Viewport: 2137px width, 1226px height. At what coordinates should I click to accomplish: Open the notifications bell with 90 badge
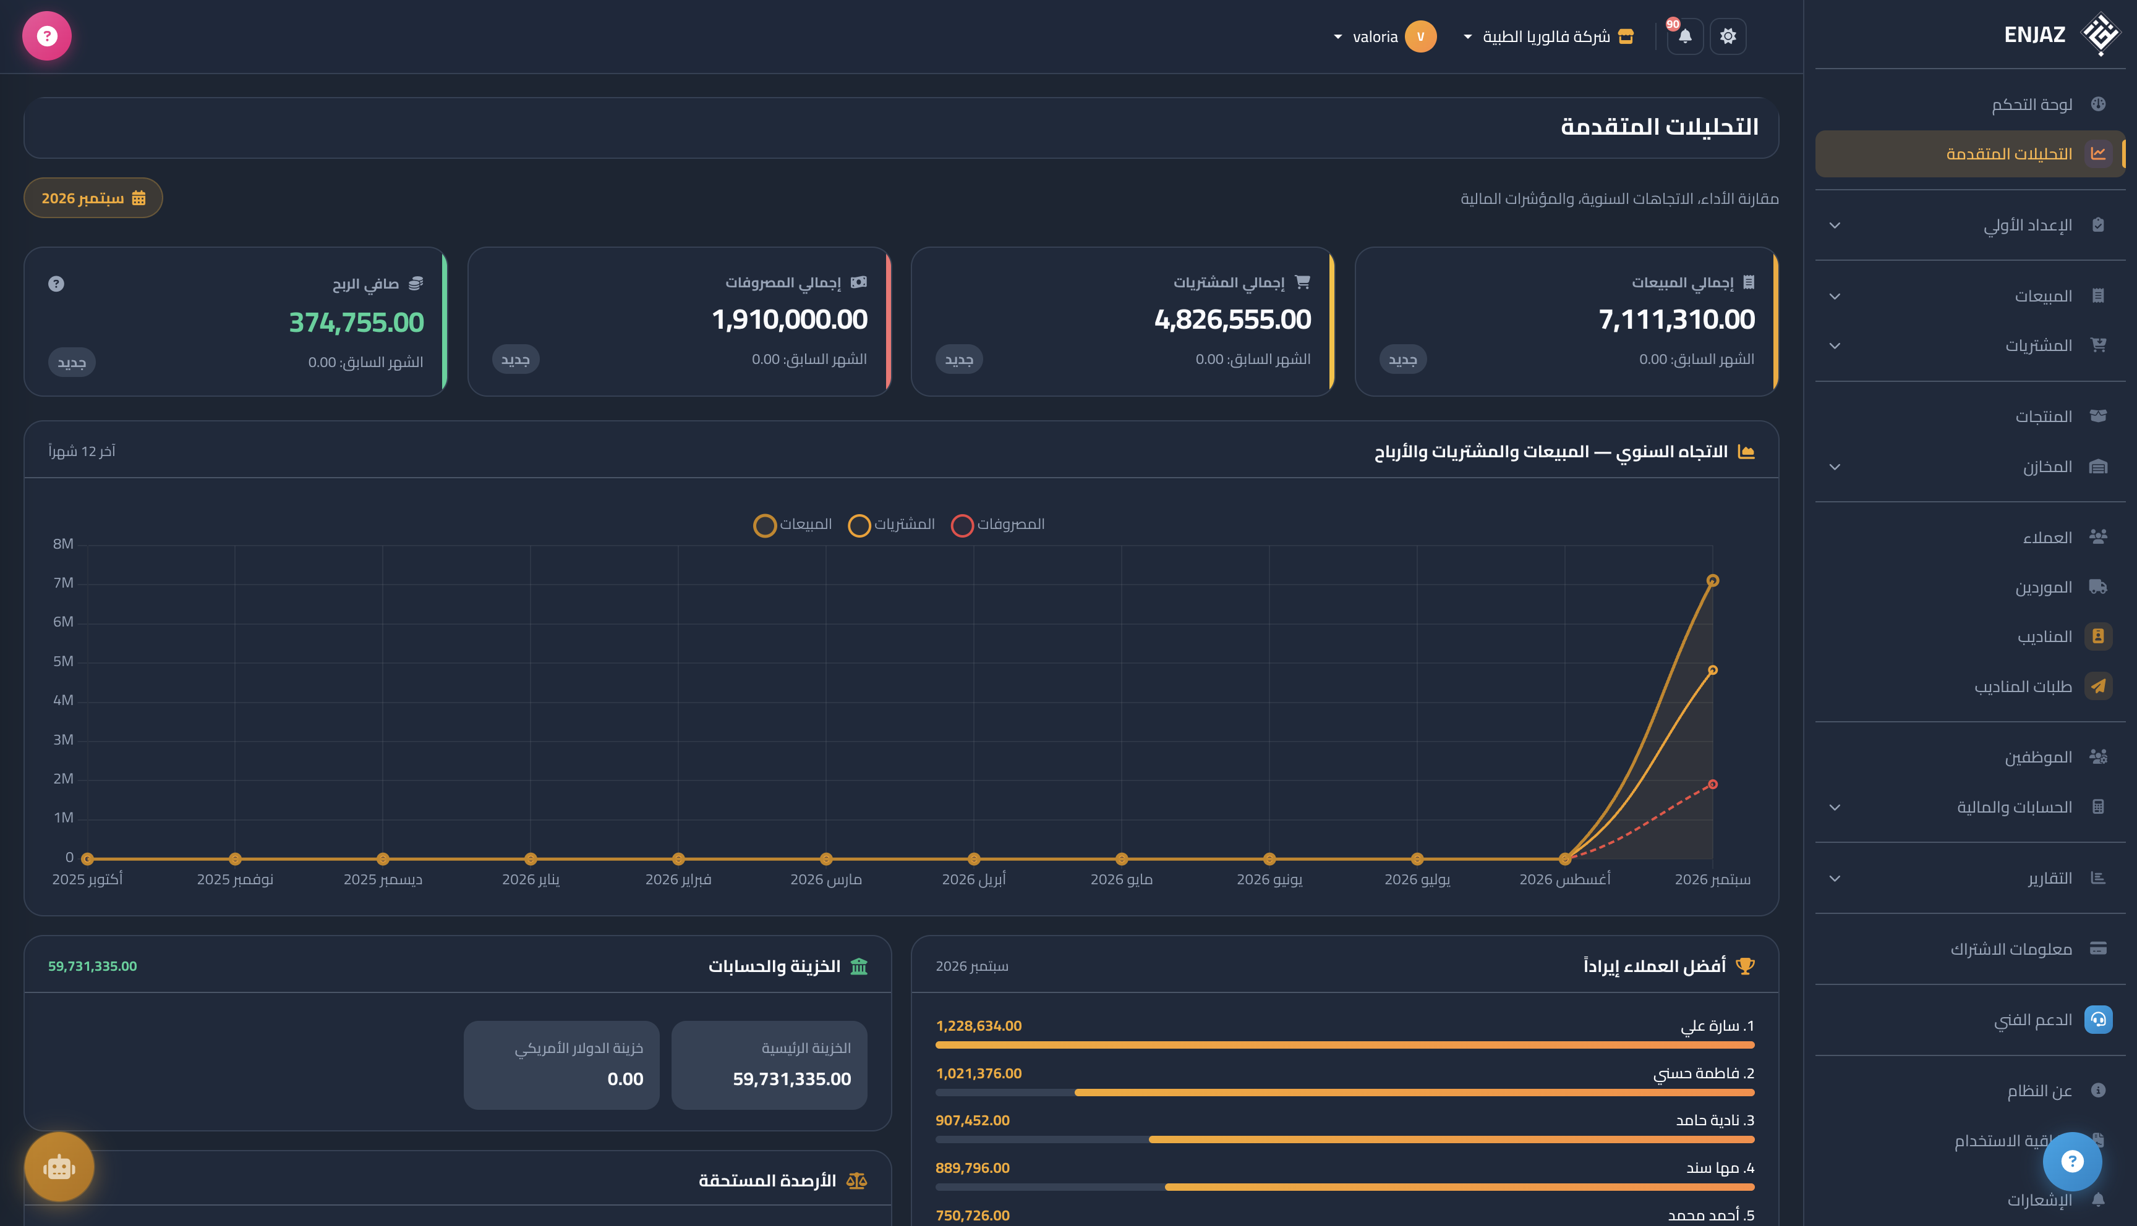1684,36
